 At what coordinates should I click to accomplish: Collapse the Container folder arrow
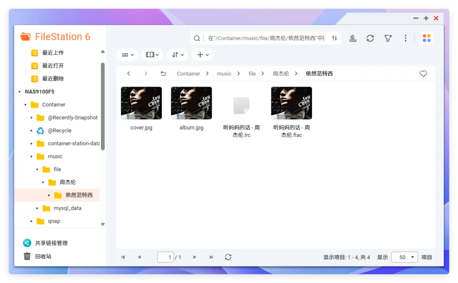click(x=25, y=105)
